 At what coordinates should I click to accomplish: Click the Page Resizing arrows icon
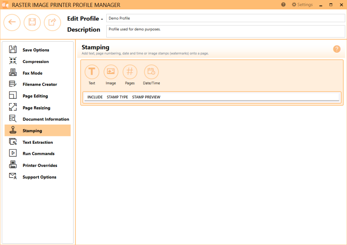(13, 107)
